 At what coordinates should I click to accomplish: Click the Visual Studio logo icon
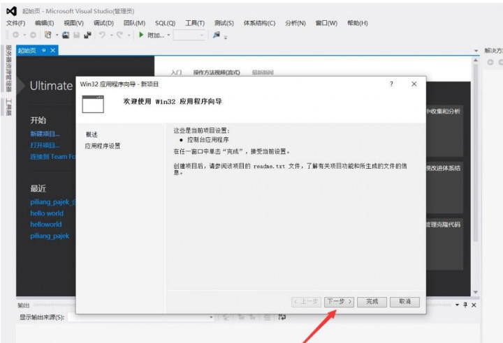(10, 11)
